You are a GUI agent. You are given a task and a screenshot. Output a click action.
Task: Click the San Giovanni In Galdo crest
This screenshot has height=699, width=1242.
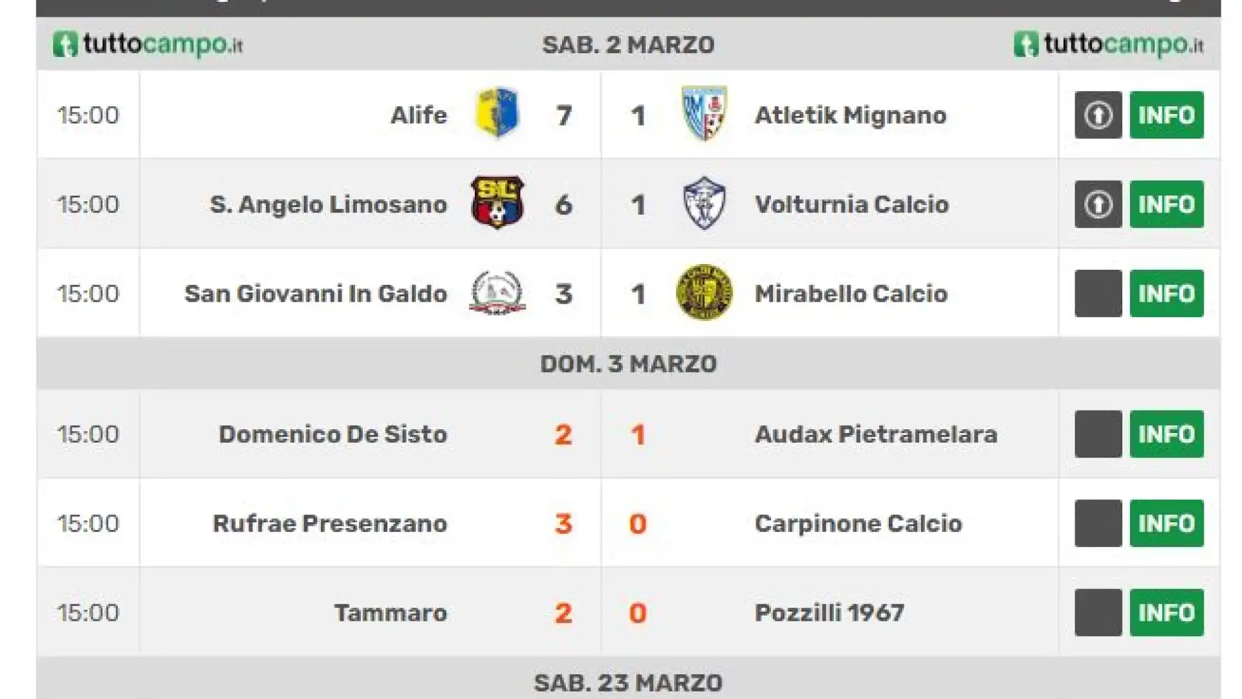point(497,293)
